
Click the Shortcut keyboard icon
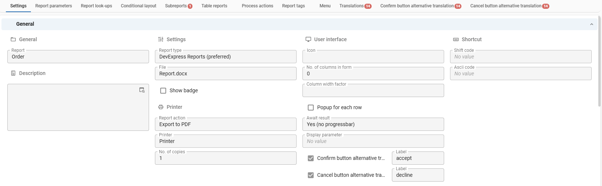[456, 39]
